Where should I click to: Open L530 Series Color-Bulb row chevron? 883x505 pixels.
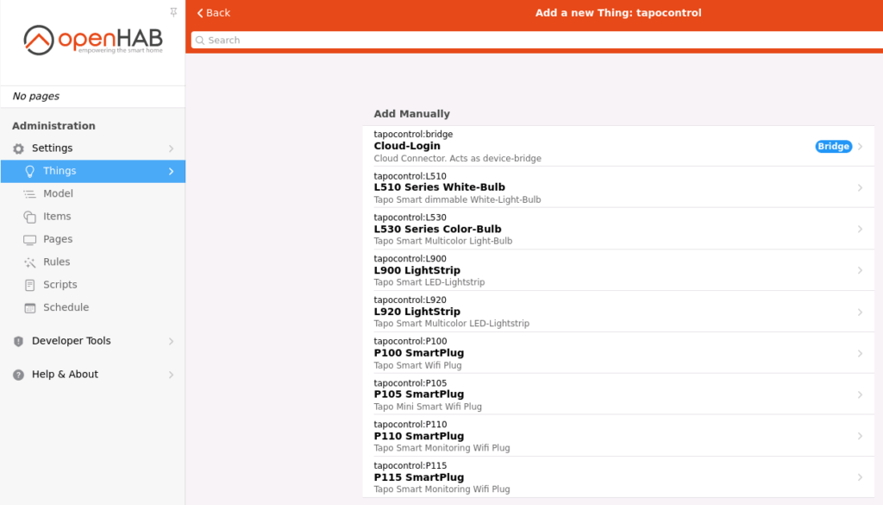pos(860,229)
